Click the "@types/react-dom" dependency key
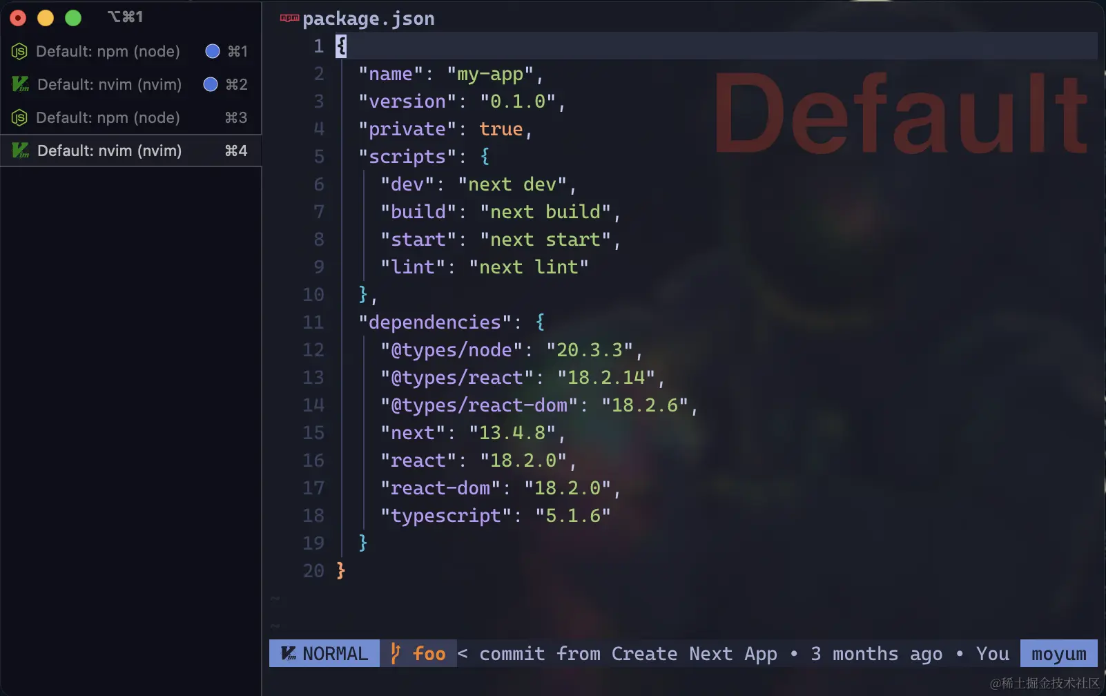1106x696 pixels. [x=479, y=405]
